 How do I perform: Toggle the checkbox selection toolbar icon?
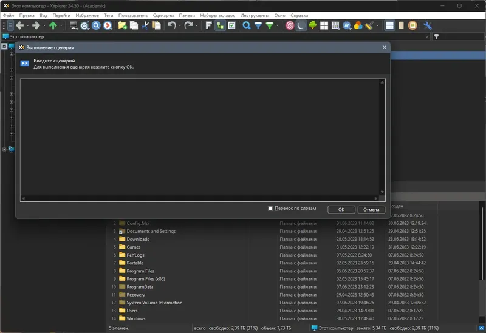(231, 25)
